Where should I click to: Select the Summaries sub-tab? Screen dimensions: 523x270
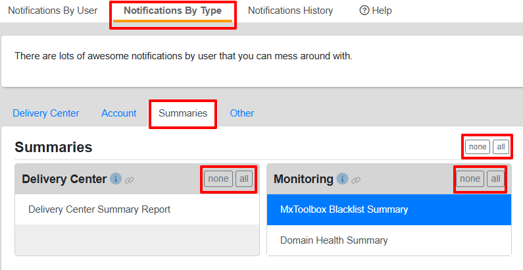(183, 113)
